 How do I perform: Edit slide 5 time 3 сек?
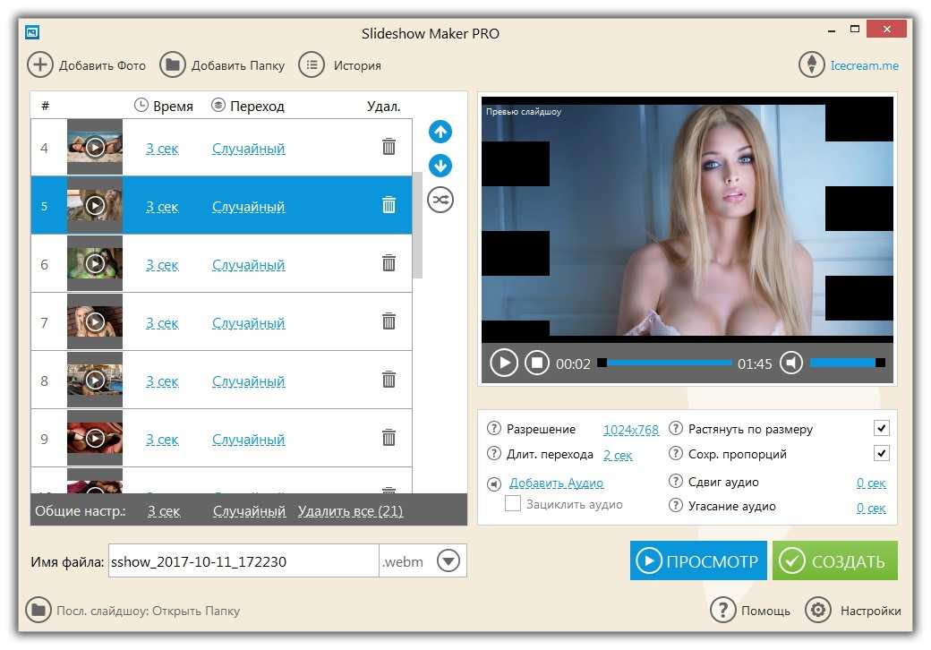pyautogui.click(x=162, y=207)
